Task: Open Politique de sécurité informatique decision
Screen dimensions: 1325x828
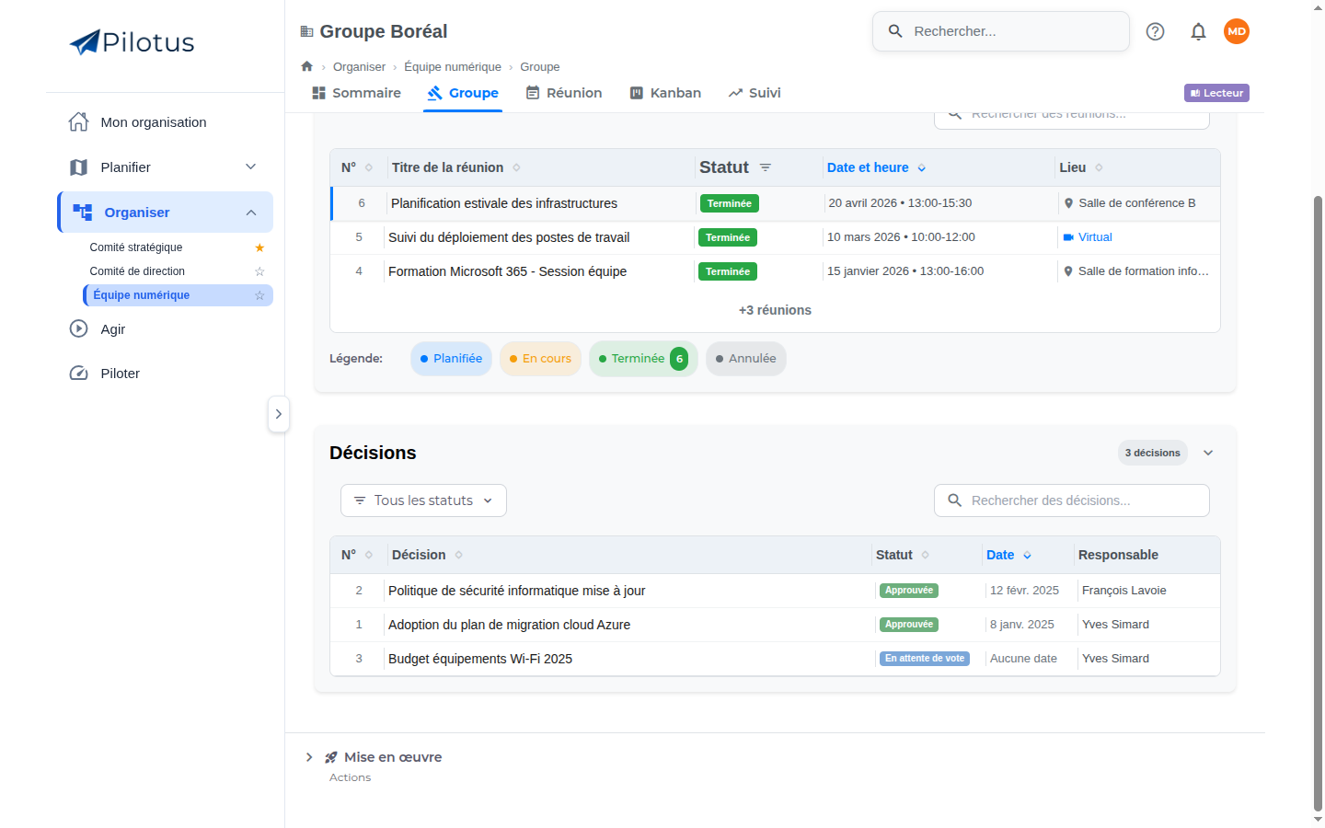Action: click(x=776, y=591)
